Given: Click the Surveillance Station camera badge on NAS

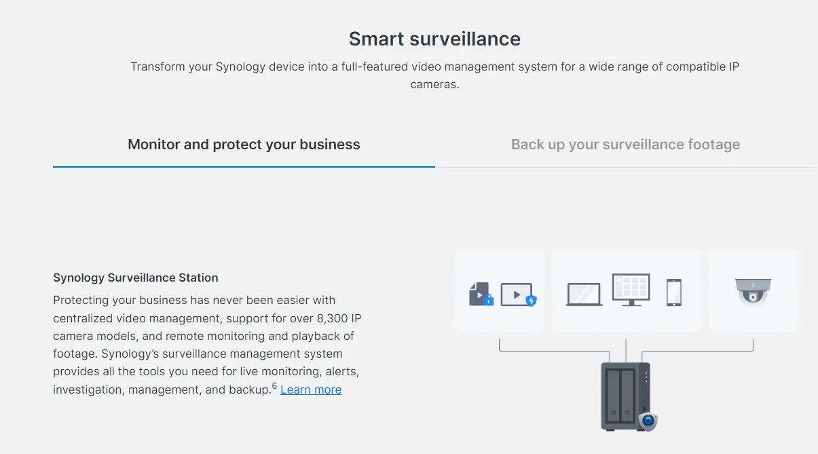Looking at the screenshot, I should [x=648, y=421].
